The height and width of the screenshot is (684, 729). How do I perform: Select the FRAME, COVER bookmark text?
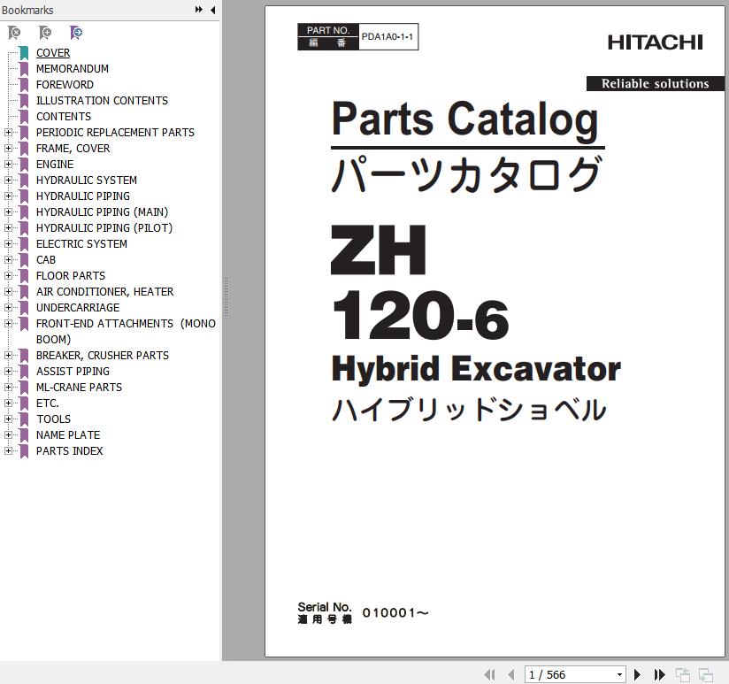tap(73, 149)
